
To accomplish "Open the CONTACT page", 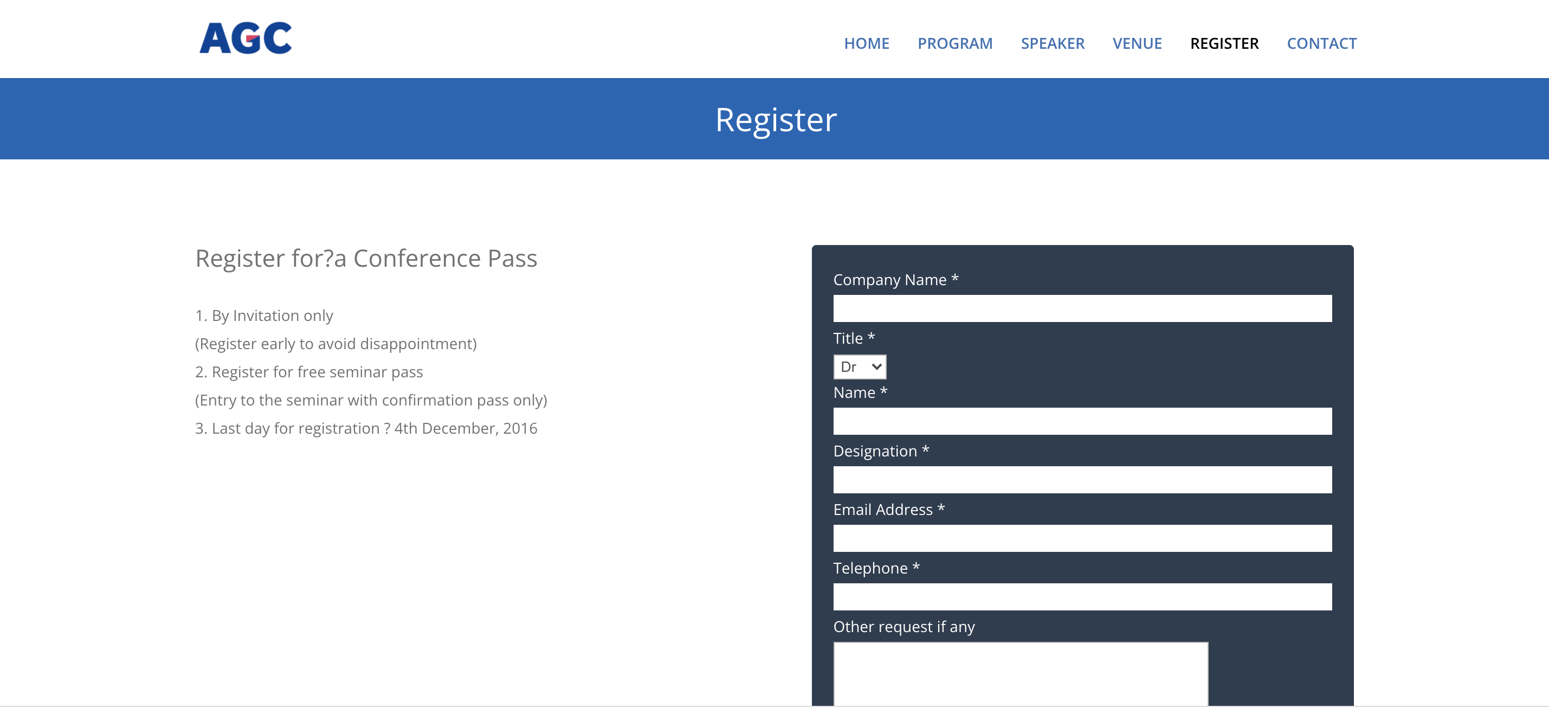I will click(x=1322, y=43).
